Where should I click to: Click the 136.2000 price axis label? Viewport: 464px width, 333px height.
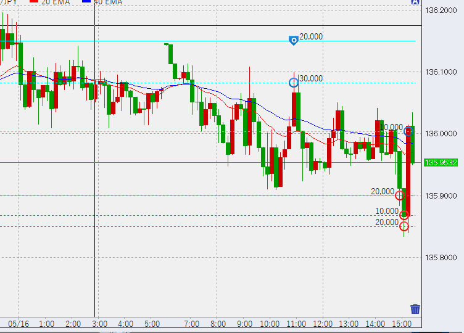(x=441, y=10)
